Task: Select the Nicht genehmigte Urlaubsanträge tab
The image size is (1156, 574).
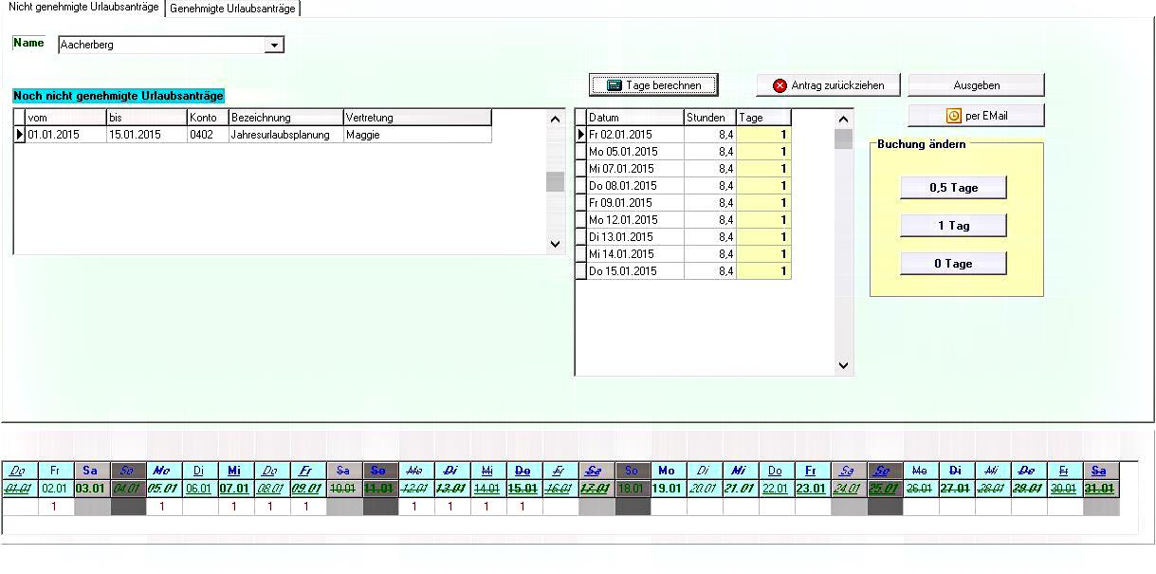Action: [83, 8]
